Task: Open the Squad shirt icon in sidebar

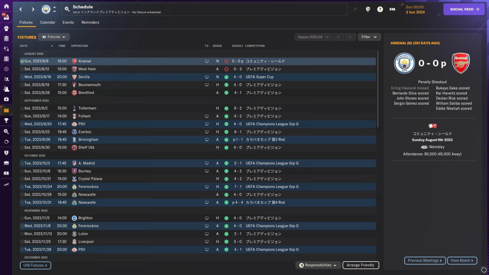Action: (x=6, y=28)
